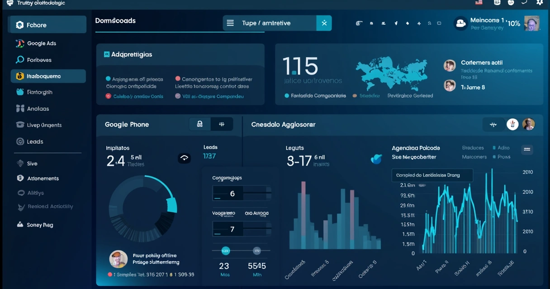Open the Etmrorgith sidebar icon

[19, 92]
